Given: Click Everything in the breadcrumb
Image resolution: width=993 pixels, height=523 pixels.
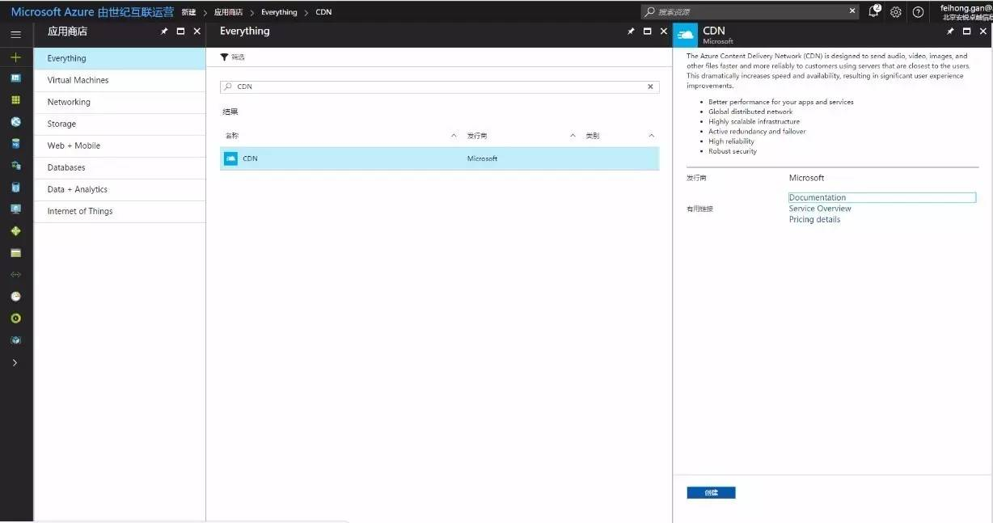Looking at the screenshot, I should point(279,12).
